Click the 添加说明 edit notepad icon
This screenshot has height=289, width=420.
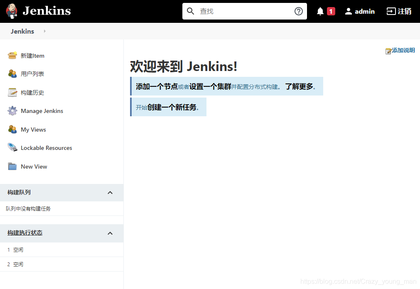[x=388, y=51]
